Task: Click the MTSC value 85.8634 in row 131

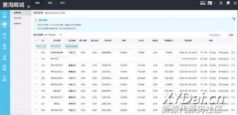Action: click(142, 78)
